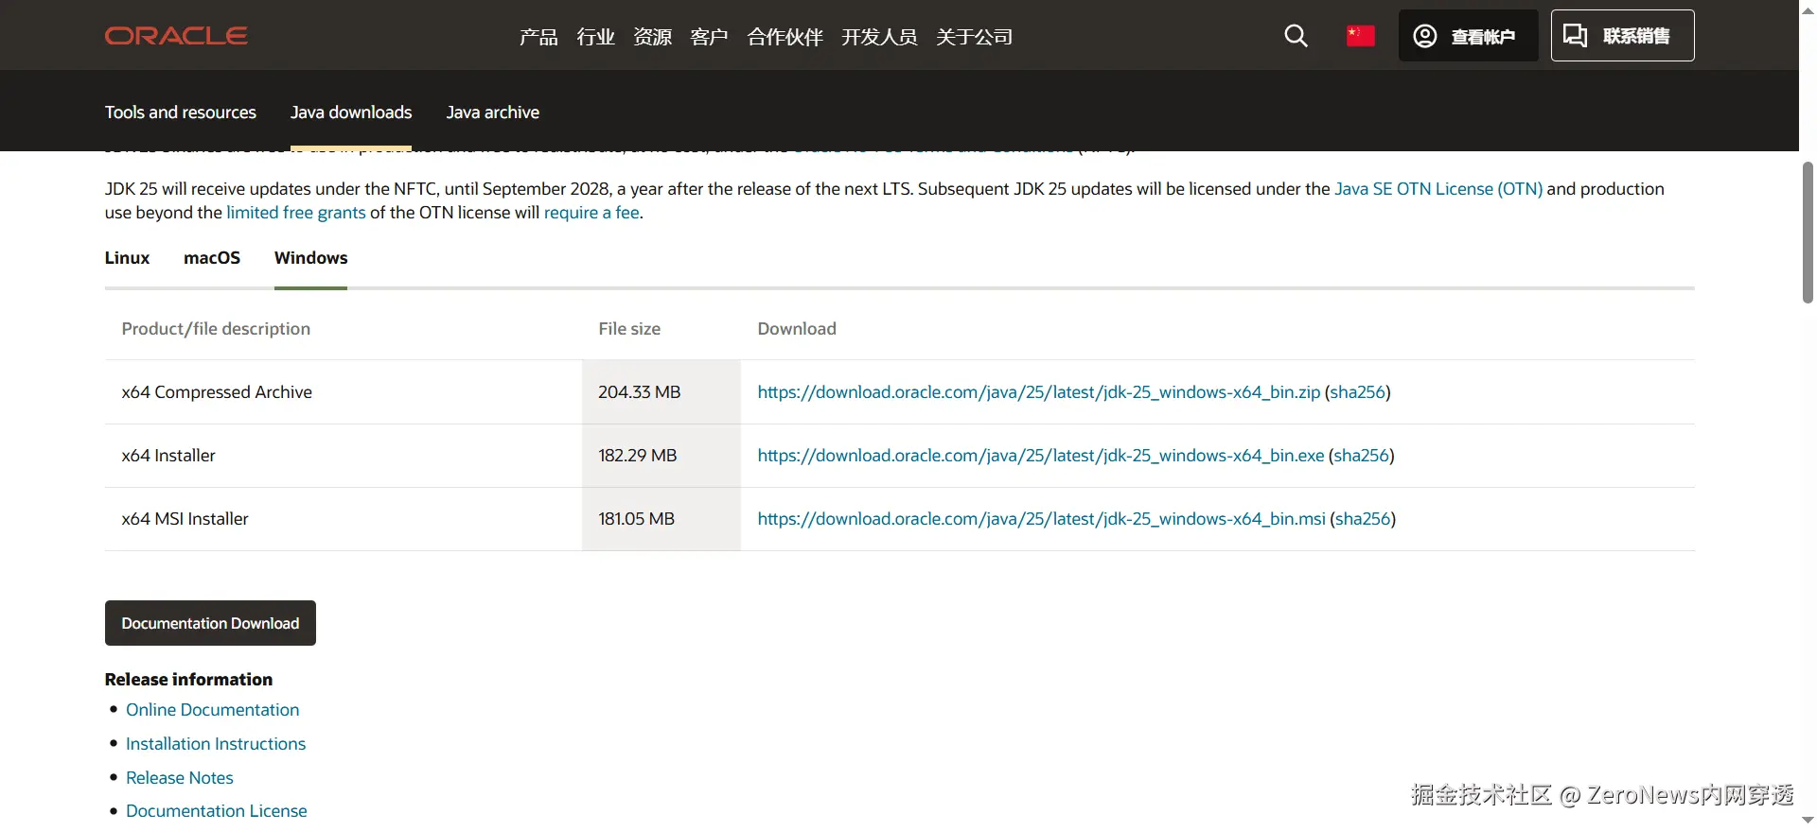
Task: Open Tools and resources section
Action: coord(180,113)
